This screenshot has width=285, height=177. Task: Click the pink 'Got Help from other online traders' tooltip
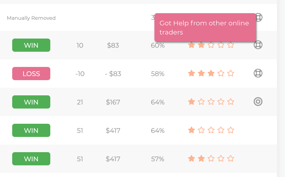205,27
